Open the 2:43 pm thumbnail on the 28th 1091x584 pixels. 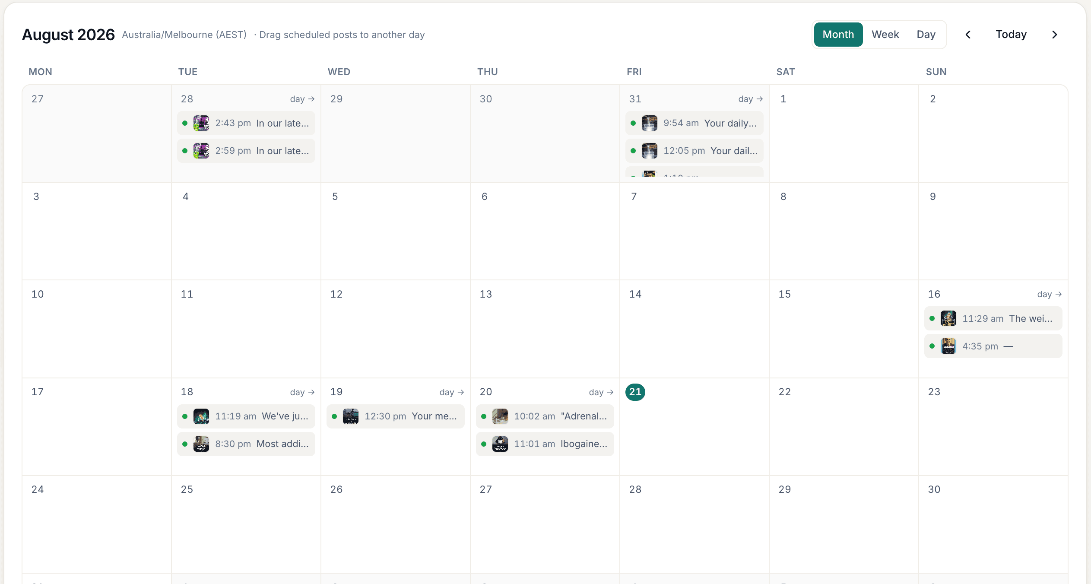click(201, 123)
